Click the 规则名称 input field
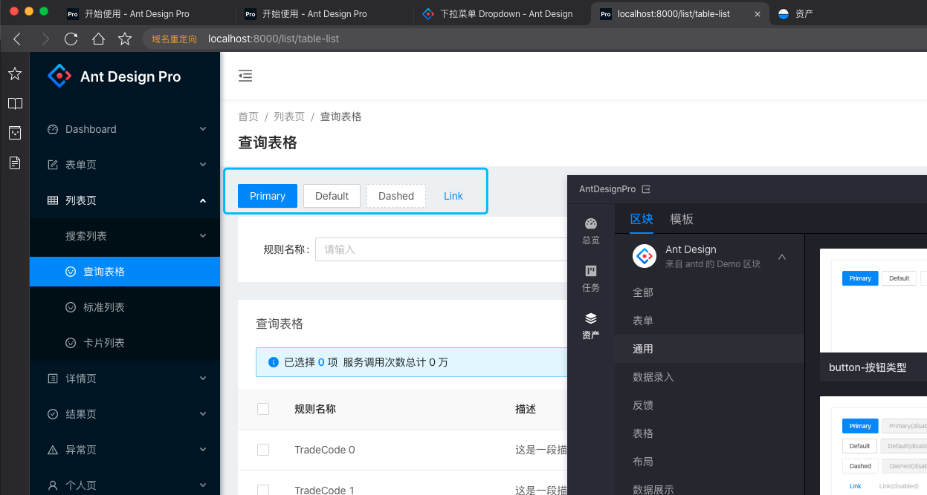 pyautogui.click(x=441, y=249)
